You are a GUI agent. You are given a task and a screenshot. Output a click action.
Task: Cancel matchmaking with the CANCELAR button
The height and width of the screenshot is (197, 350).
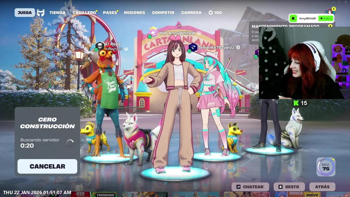coord(47,166)
